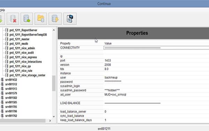Click the masked password value
This screenshot has width=209, height=131.
(x=113, y=82)
